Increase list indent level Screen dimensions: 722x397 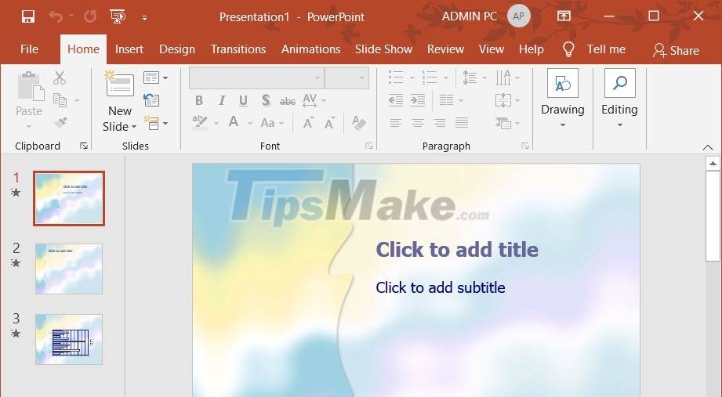418,99
